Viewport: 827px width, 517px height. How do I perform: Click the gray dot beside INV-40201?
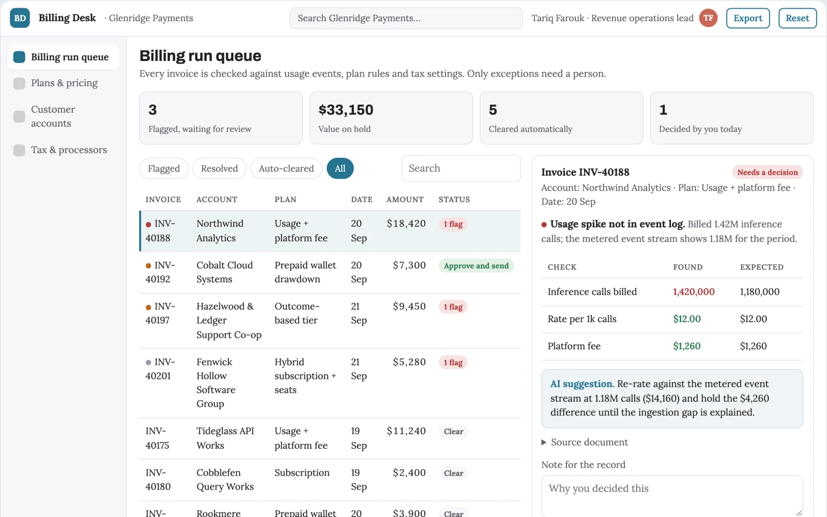click(x=148, y=362)
